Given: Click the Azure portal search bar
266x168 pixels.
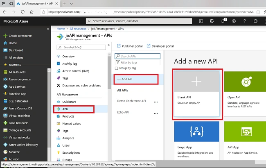Looking at the screenshot, I should pyautogui.click(x=139, y=21).
